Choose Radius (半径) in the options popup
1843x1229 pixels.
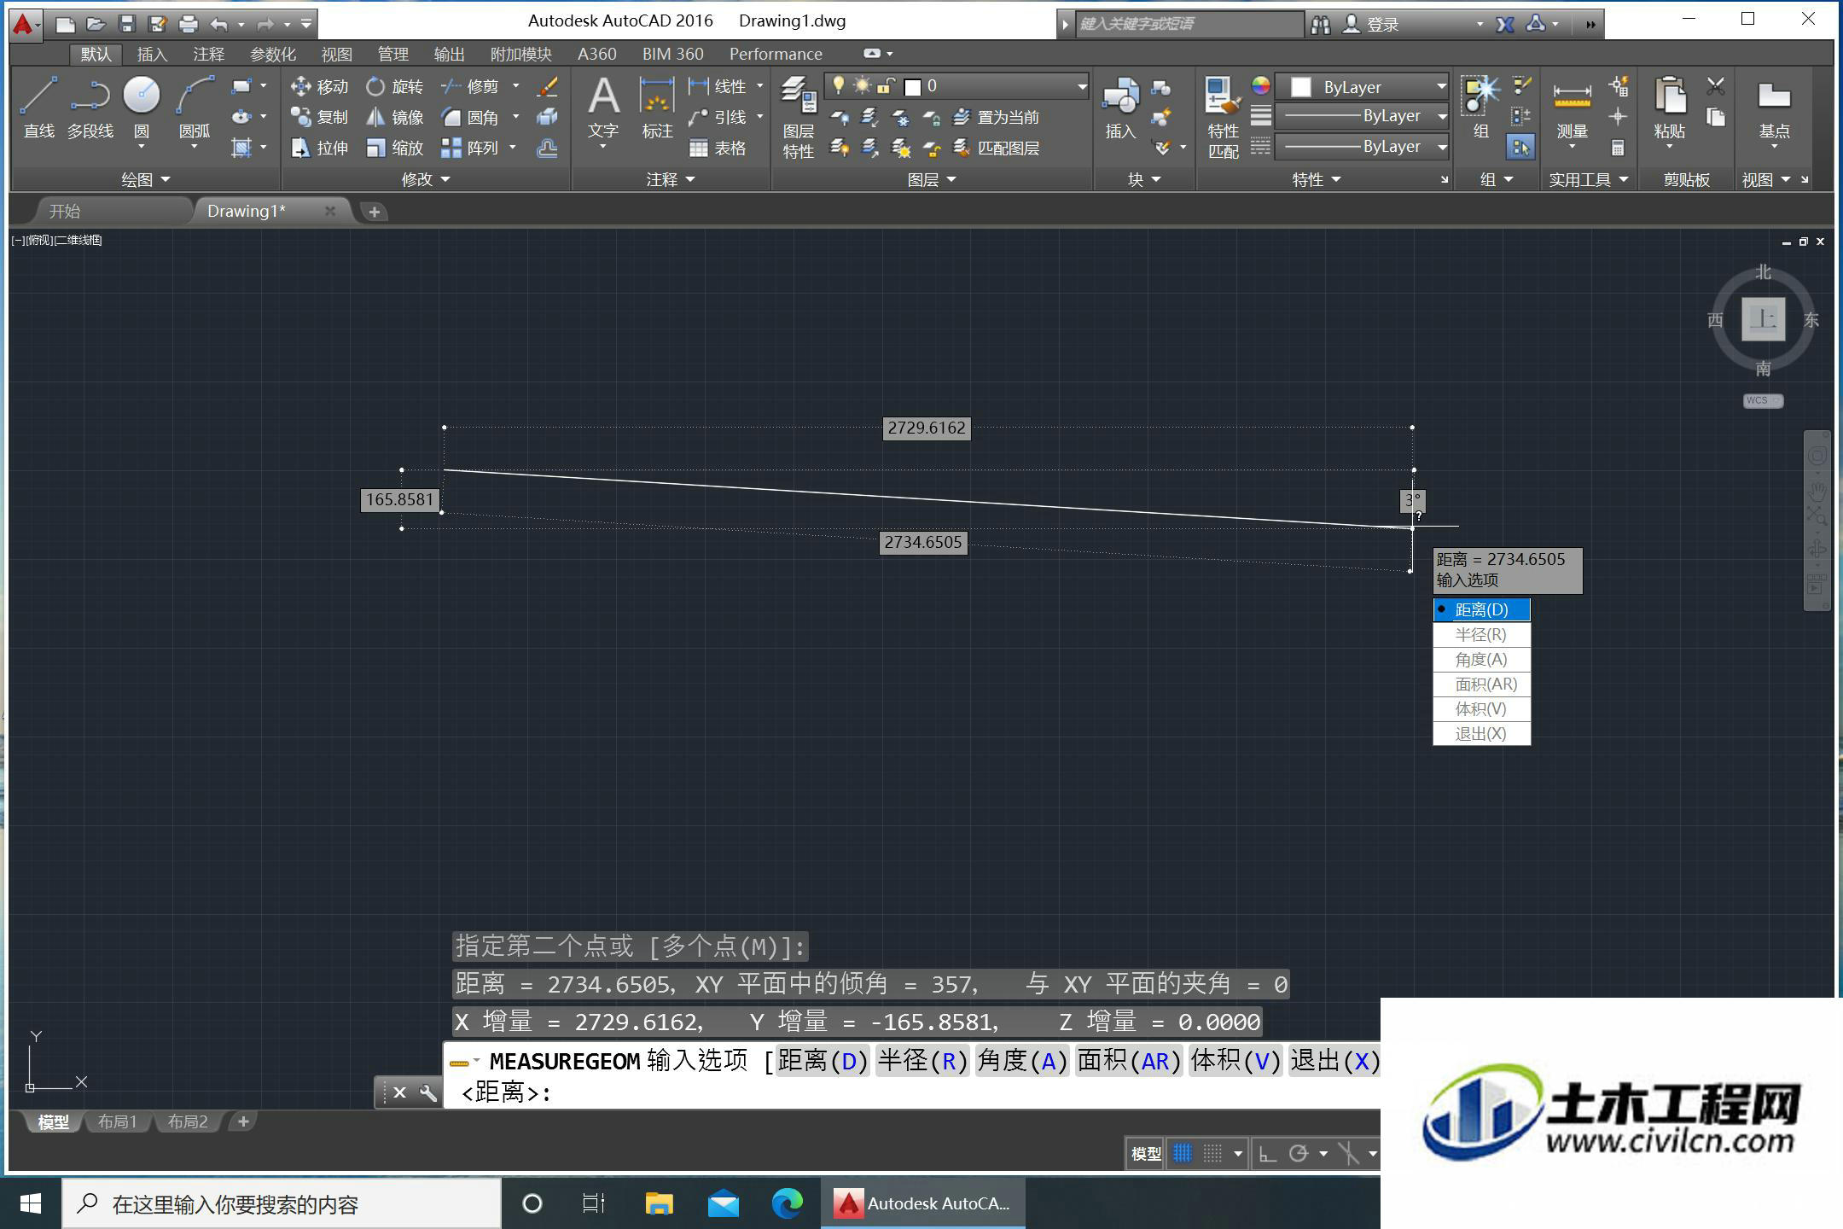[1481, 634]
